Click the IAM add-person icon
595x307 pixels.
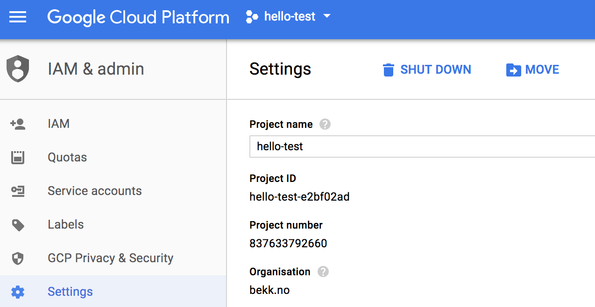point(18,124)
